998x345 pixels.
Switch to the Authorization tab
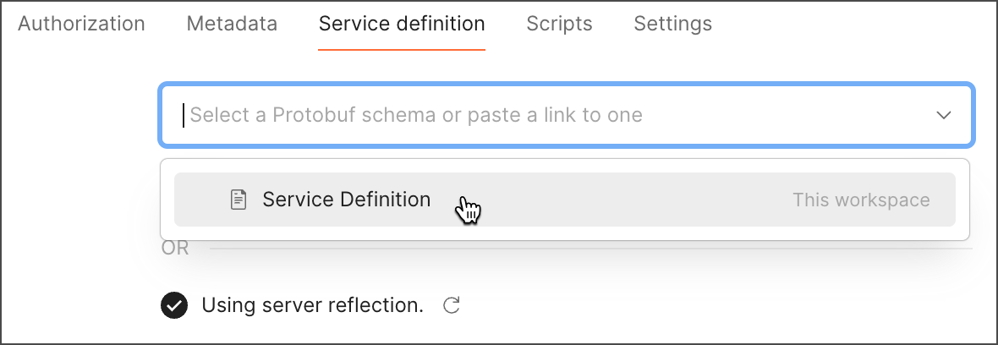pos(81,24)
